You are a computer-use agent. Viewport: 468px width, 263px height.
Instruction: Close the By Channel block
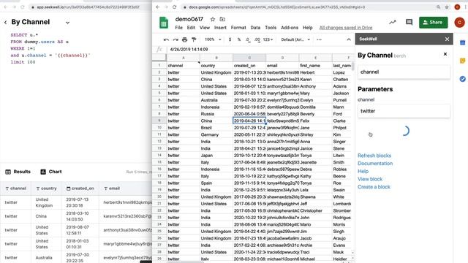[x=445, y=54]
